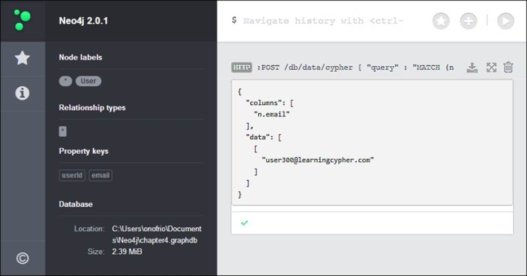Select the asterisk all-relationships type

tap(63, 131)
